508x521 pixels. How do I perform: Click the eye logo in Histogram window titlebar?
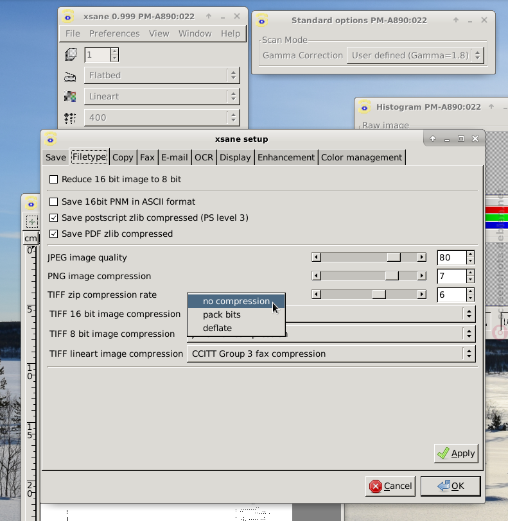click(364, 107)
